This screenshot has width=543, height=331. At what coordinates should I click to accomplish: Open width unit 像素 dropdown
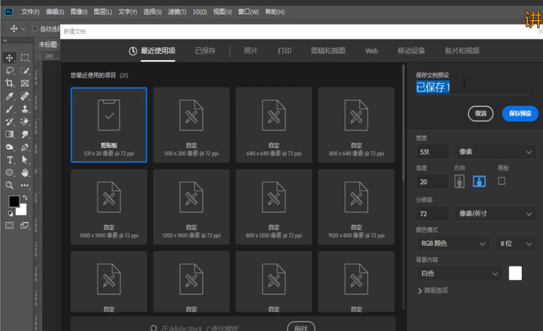495,152
